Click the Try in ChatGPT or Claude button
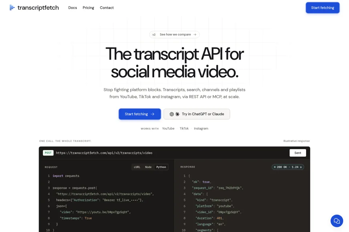The height and width of the screenshot is (232, 349). click(x=197, y=114)
